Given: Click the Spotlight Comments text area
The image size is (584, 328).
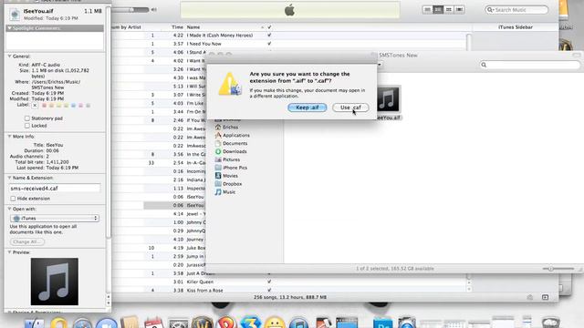Looking at the screenshot, I should click(x=55, y=41).
